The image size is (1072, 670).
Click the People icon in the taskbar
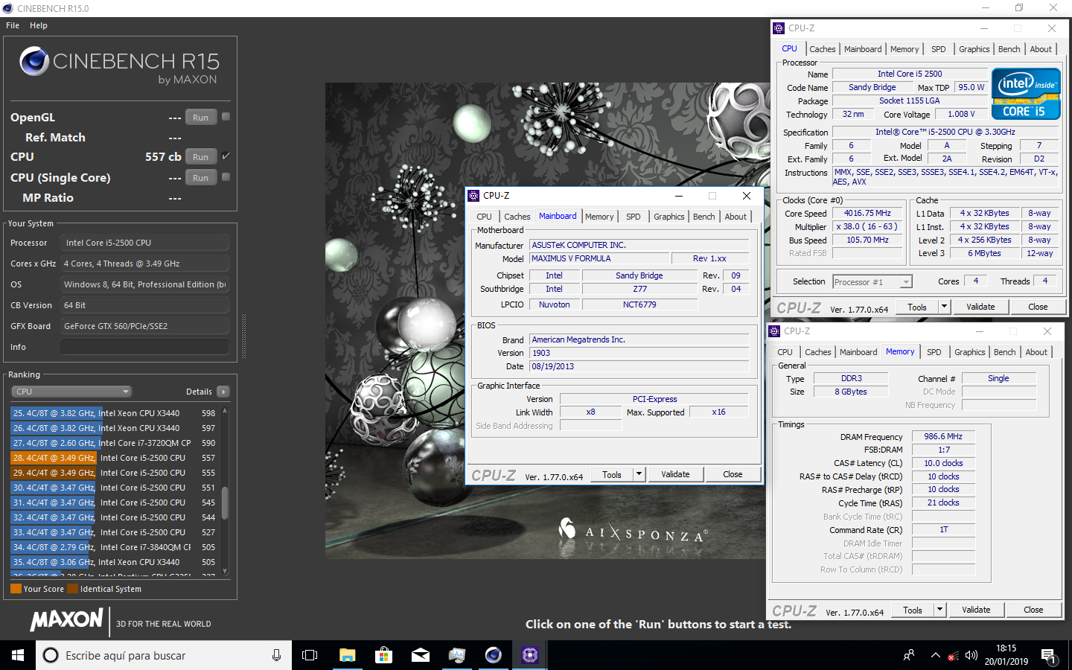point(909,655)
